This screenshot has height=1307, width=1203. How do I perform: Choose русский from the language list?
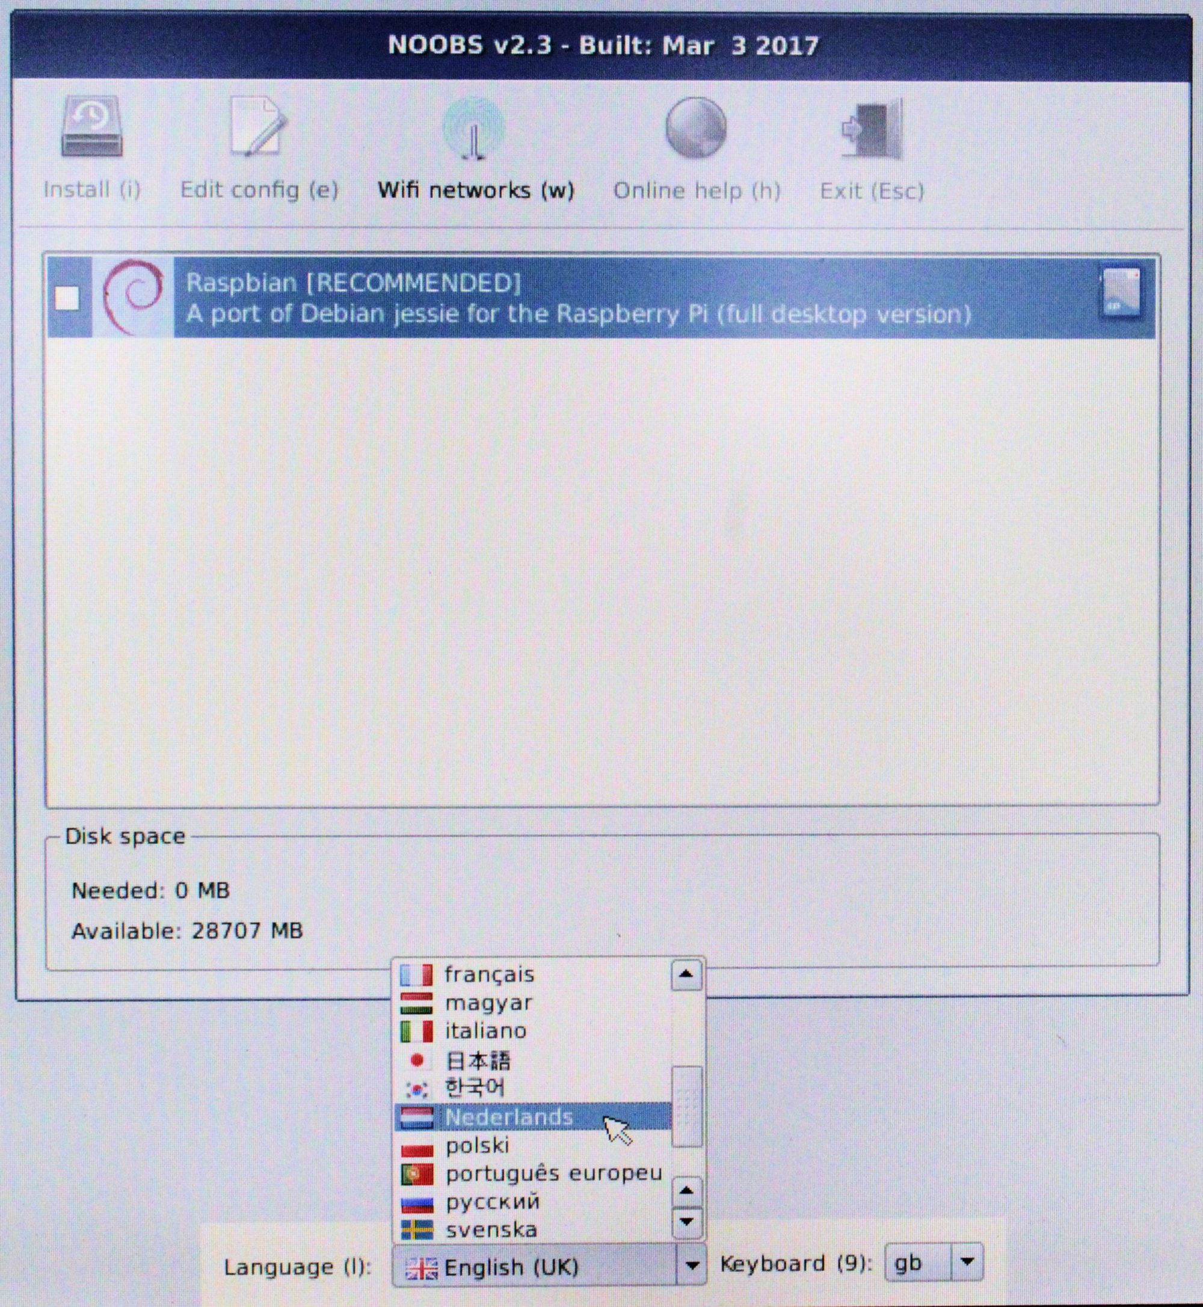coord(532,1202)
